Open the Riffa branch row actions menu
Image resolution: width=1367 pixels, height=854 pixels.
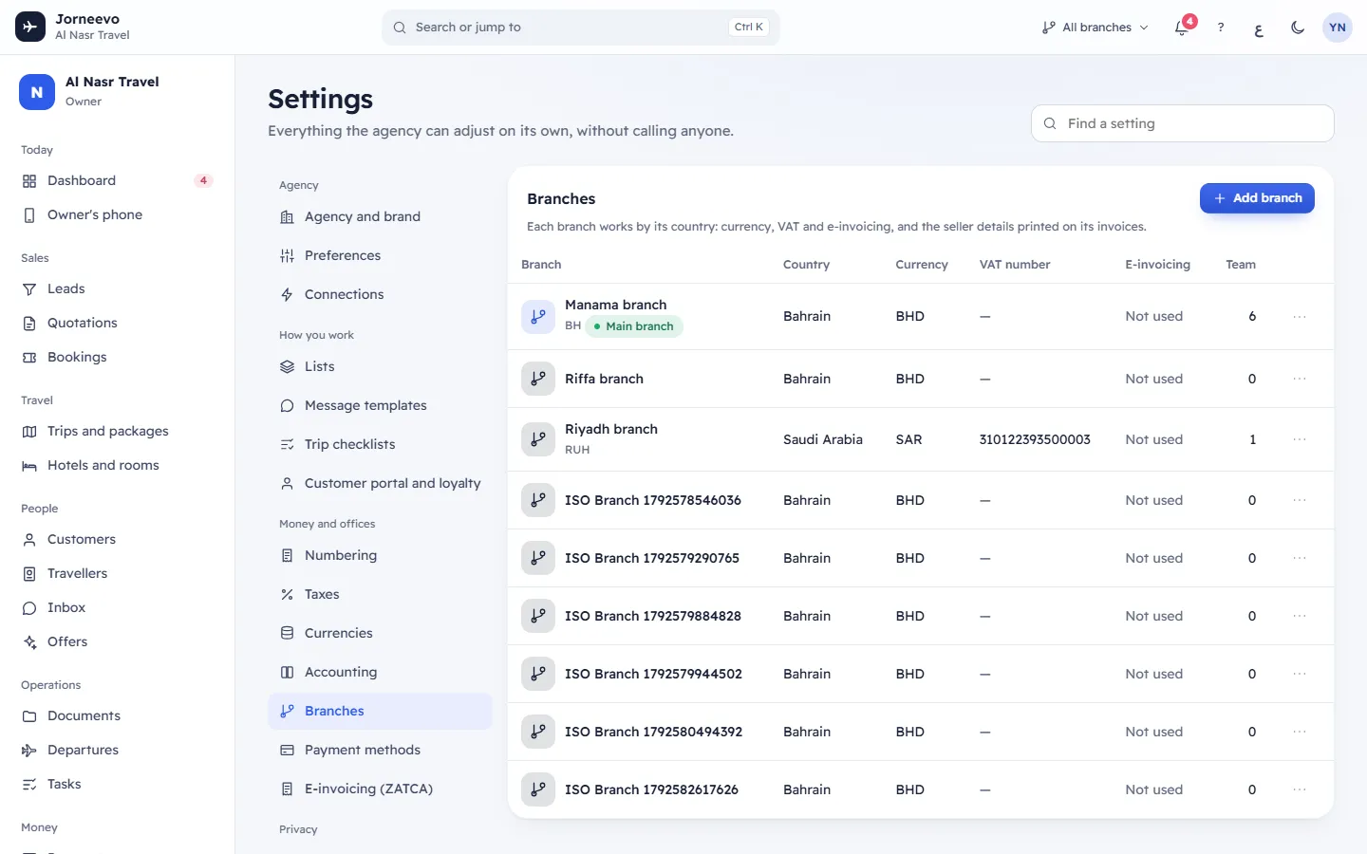1300,379
